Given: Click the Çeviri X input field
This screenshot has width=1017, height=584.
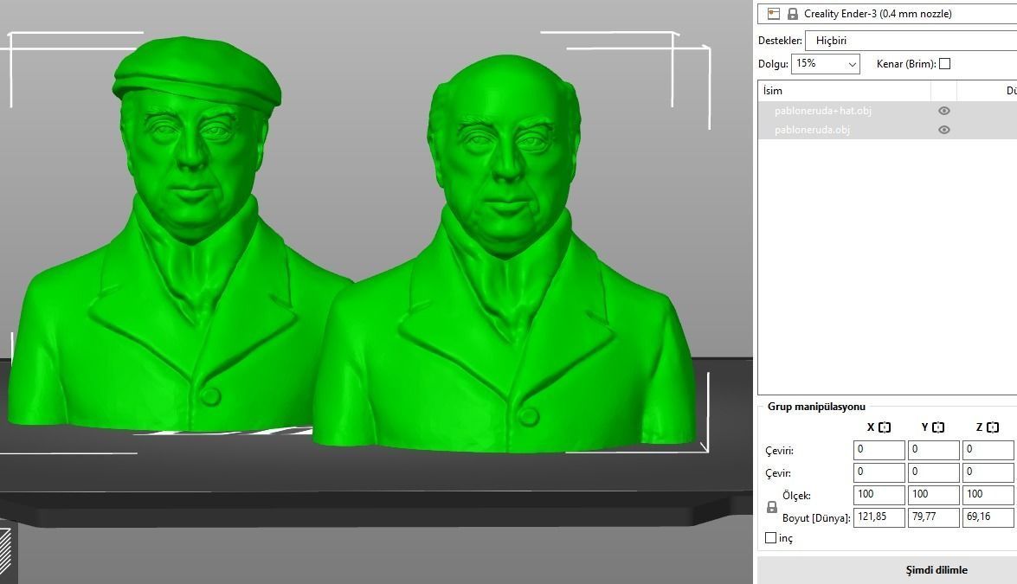Looking at the screenshot, I should tap(879, 450).
